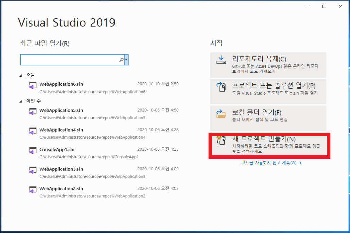Open recent file WebApplication4.sln

pyautogui.click(x=104, y=133)
